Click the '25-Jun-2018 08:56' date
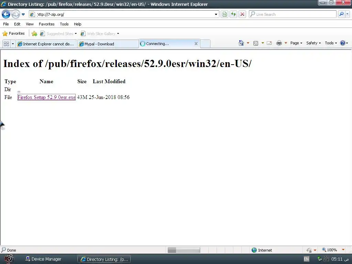352x264 pixels. pos(109,97)
